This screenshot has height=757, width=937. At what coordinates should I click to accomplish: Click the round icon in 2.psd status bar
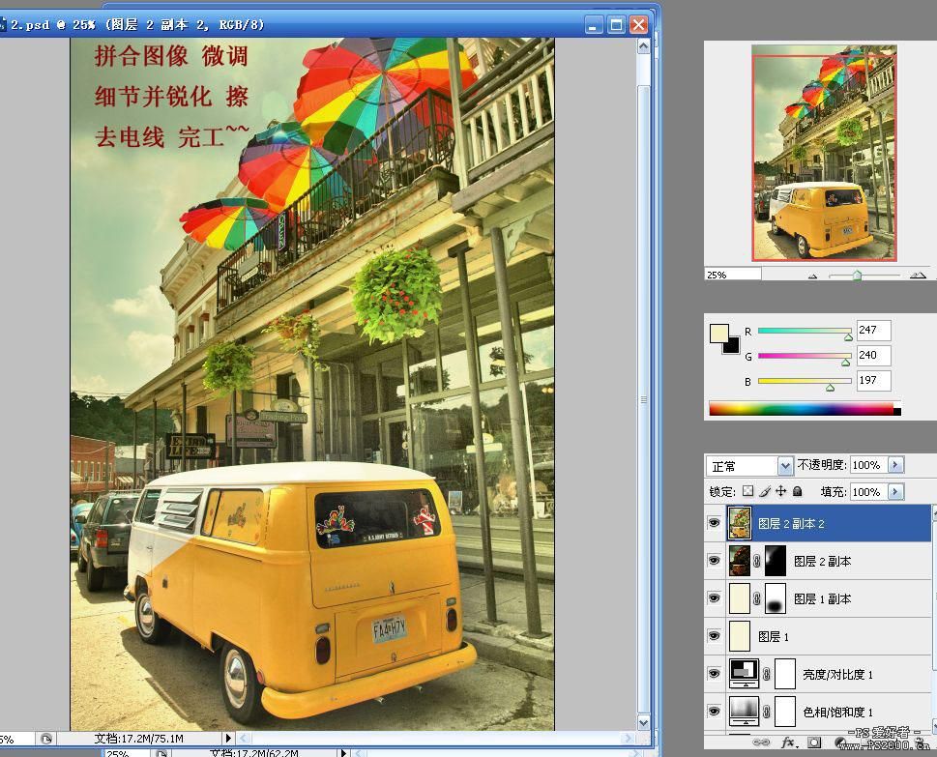point(46,739)
